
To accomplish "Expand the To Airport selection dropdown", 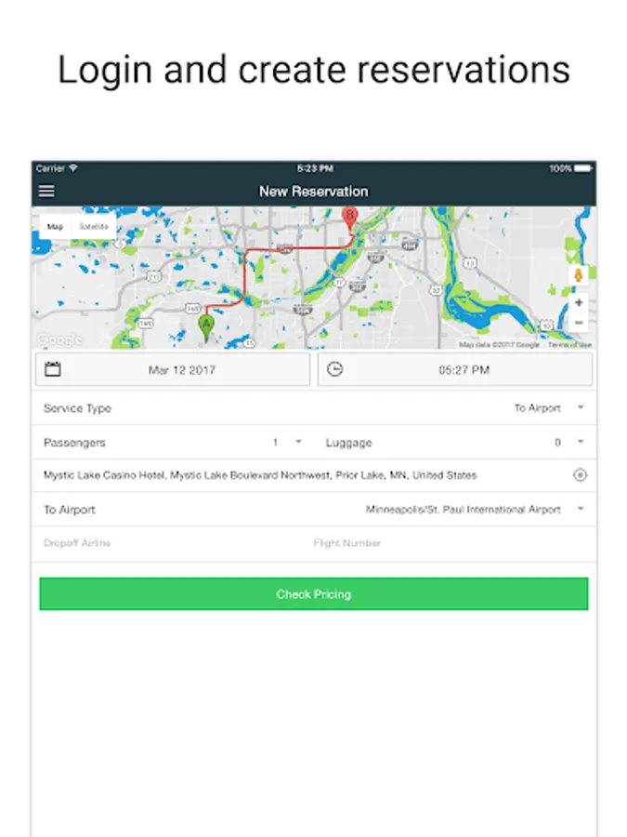I will coord(314,510).
